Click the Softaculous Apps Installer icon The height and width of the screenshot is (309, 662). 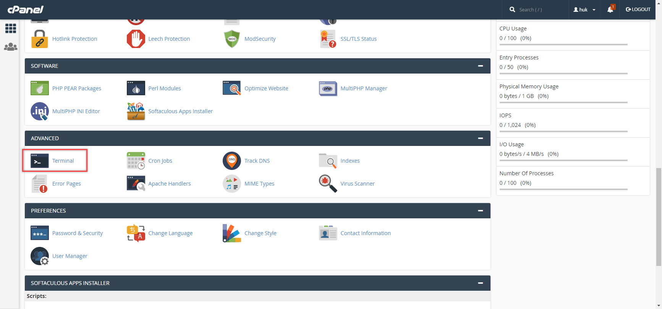click(x=136, y=111)
